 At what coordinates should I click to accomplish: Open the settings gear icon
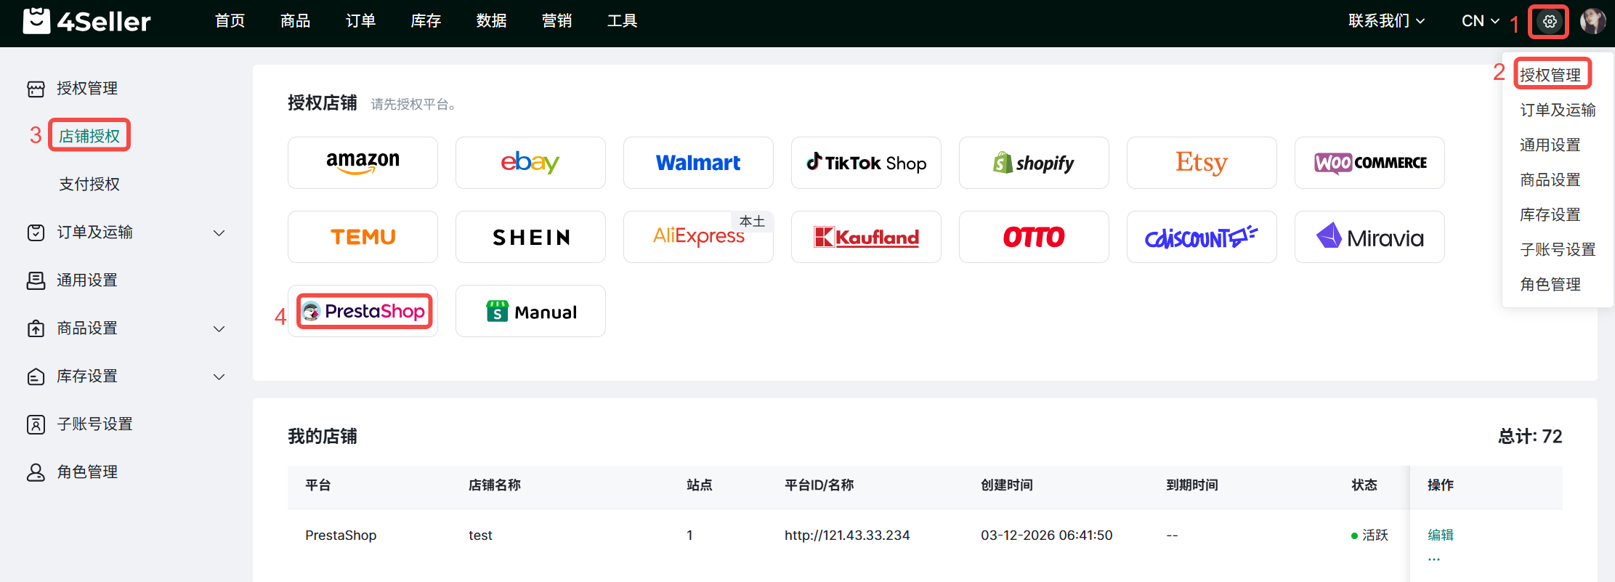(1549, 22)
